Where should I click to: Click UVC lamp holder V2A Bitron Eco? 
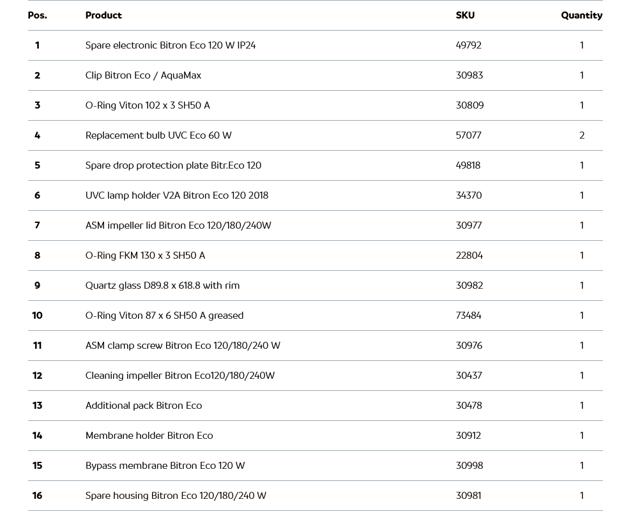coord(177,195)
